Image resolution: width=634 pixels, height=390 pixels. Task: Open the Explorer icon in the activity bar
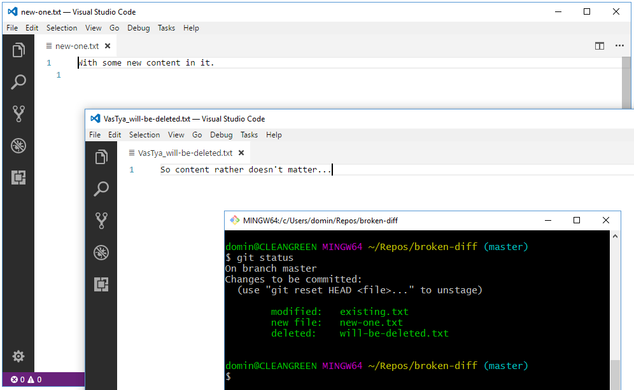pos(18,50)
